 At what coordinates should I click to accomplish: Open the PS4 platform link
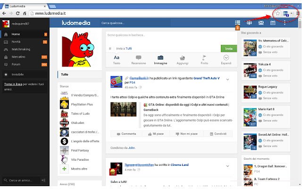(x=132, y=83)
